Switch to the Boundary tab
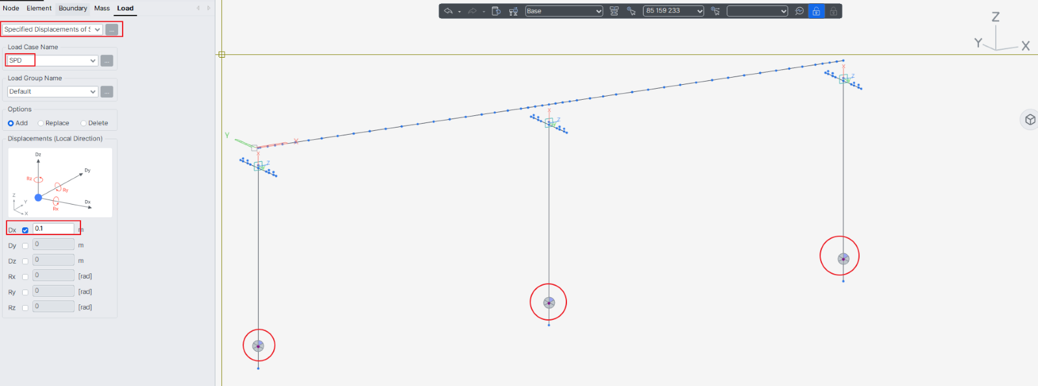This screenshot has height=386, width=1038. coord(73,8)
